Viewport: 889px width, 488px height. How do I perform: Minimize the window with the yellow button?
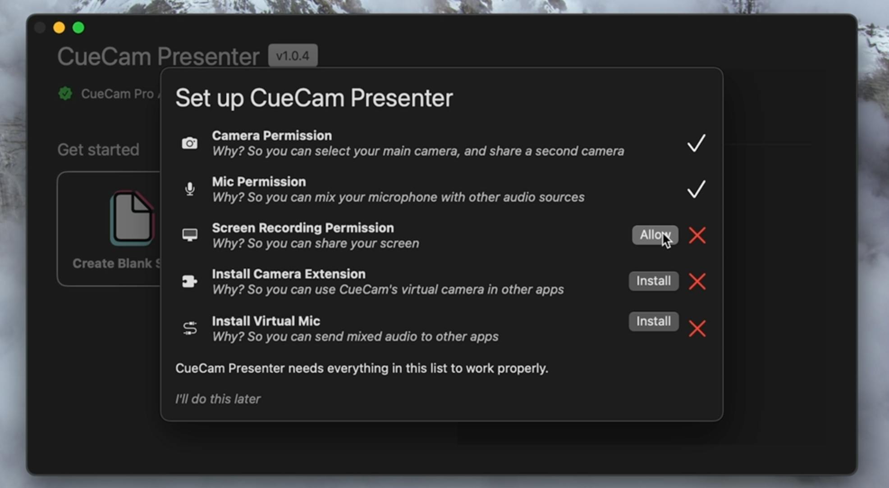coord(59,28)
